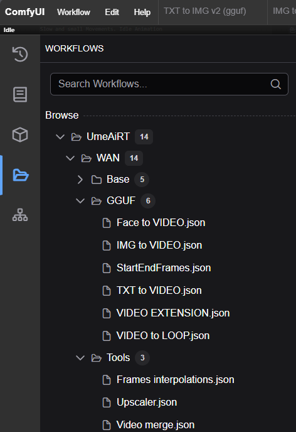
Task: Open the node library document icon
Action: tap(20, 94)
